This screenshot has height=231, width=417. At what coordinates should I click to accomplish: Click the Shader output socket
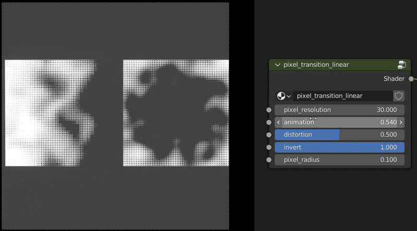coord(411,79)
